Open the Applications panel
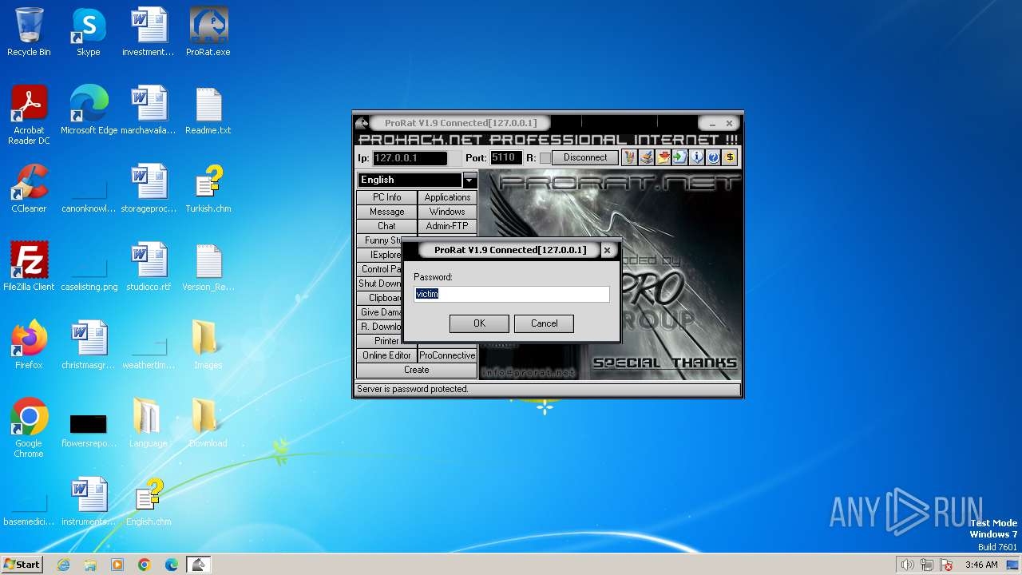 (x=447, y=197)
